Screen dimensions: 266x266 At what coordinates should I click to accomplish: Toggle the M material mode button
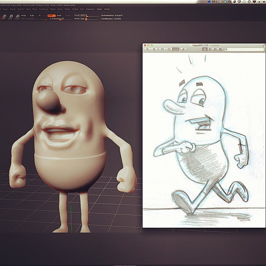tap(40, 16)
